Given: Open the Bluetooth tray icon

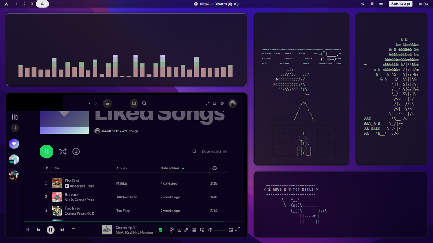Looking at the screenshot, I should (363, 4).
